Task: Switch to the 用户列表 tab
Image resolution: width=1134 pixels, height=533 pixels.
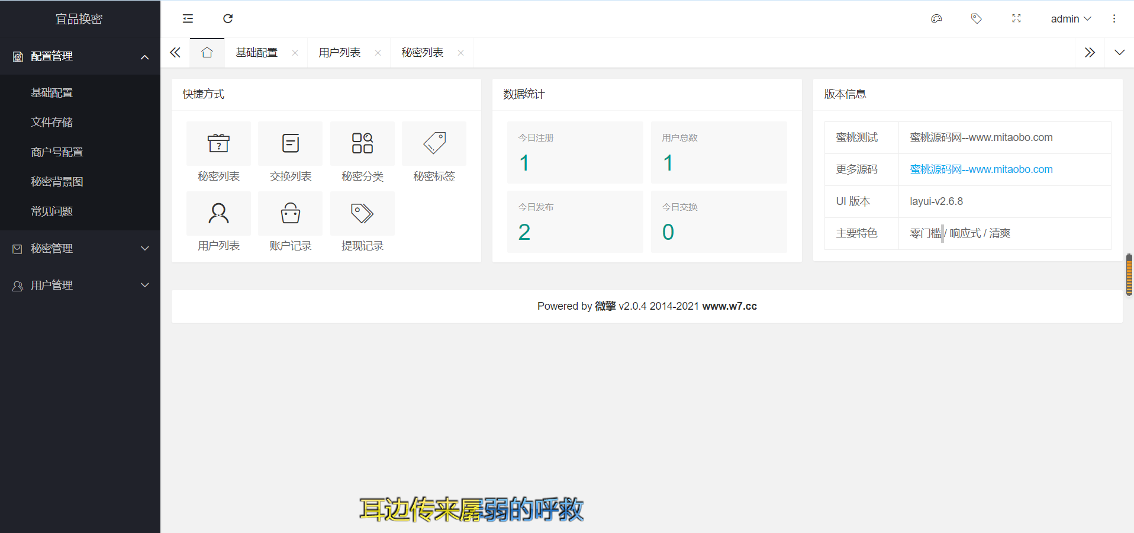Action: click(x=340, y=53)
